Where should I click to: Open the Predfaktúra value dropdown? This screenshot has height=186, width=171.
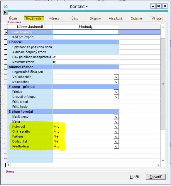[x=116, y=147]
